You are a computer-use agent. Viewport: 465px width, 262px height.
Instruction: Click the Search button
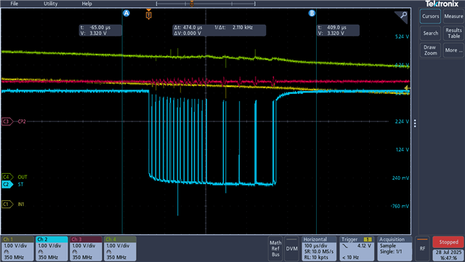coord(430,33)
